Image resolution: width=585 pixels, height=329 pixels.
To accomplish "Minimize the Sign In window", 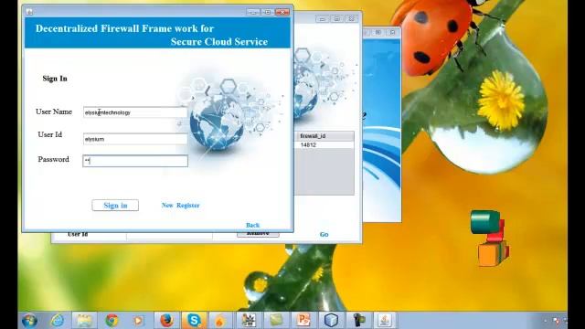I will click(253, 12).
